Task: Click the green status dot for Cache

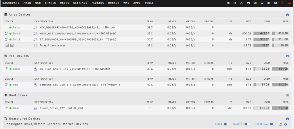Action: pyautogui.click(x=11, y=69)
